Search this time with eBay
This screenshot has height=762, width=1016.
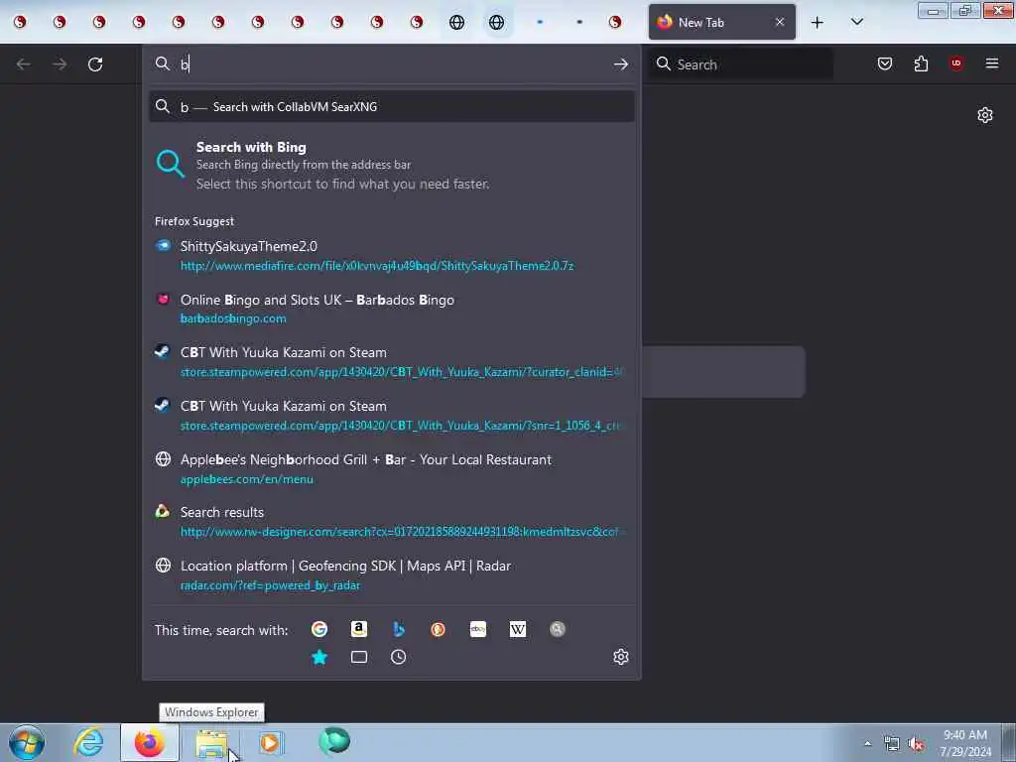click(478, 629)
